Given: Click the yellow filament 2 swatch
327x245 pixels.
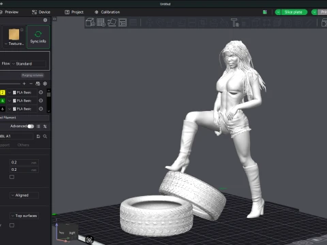Looking at the screenshot, I should [3, 93].
